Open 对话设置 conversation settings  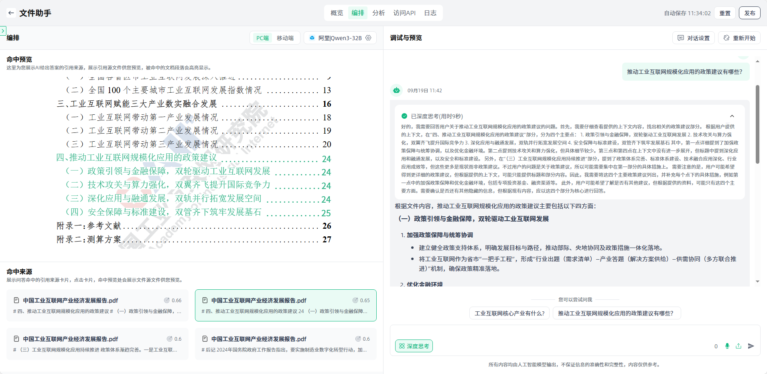click(694, 38)
